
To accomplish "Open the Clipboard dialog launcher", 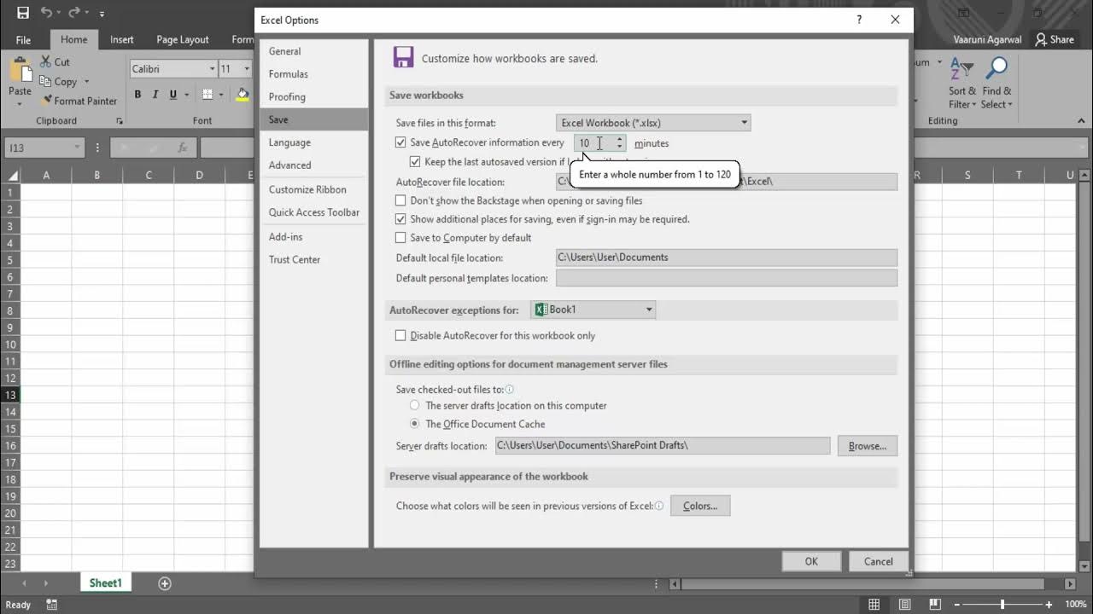I will pyautogui.click(x=120, y=121).
